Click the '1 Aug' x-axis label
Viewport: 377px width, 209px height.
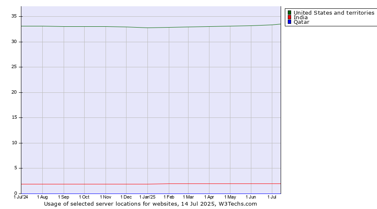pyautogui.click(x=42, y=197)
